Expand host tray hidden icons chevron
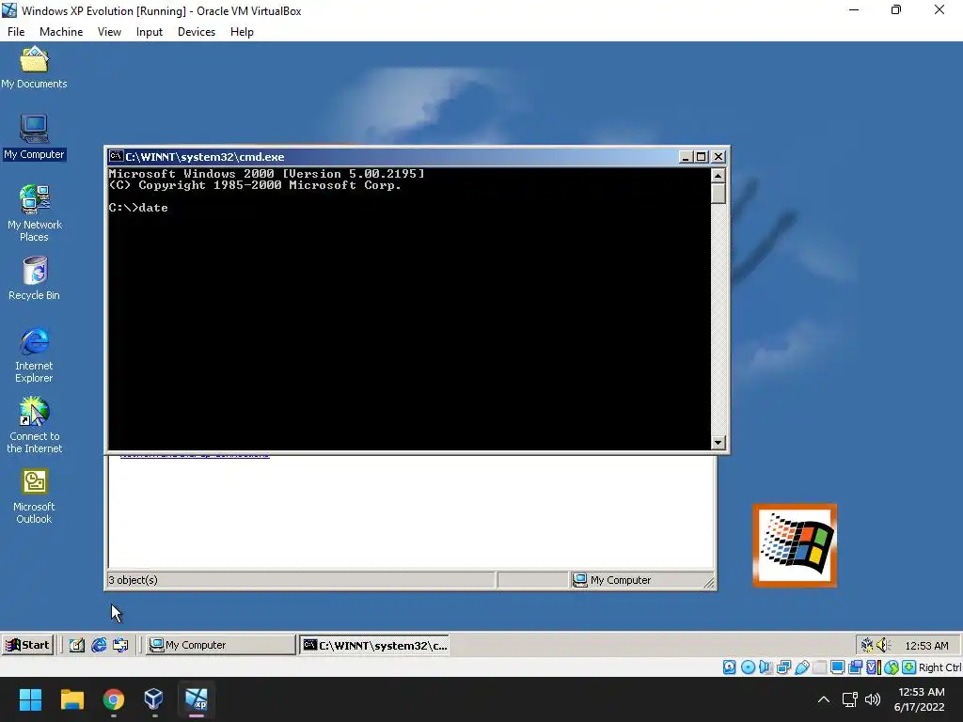 [824, 699]
